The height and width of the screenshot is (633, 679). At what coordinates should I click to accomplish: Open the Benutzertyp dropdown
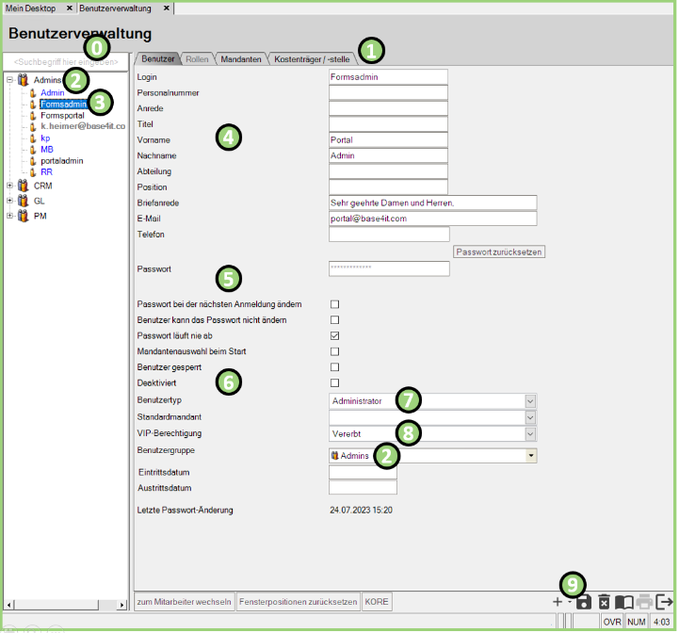point(530,401)
